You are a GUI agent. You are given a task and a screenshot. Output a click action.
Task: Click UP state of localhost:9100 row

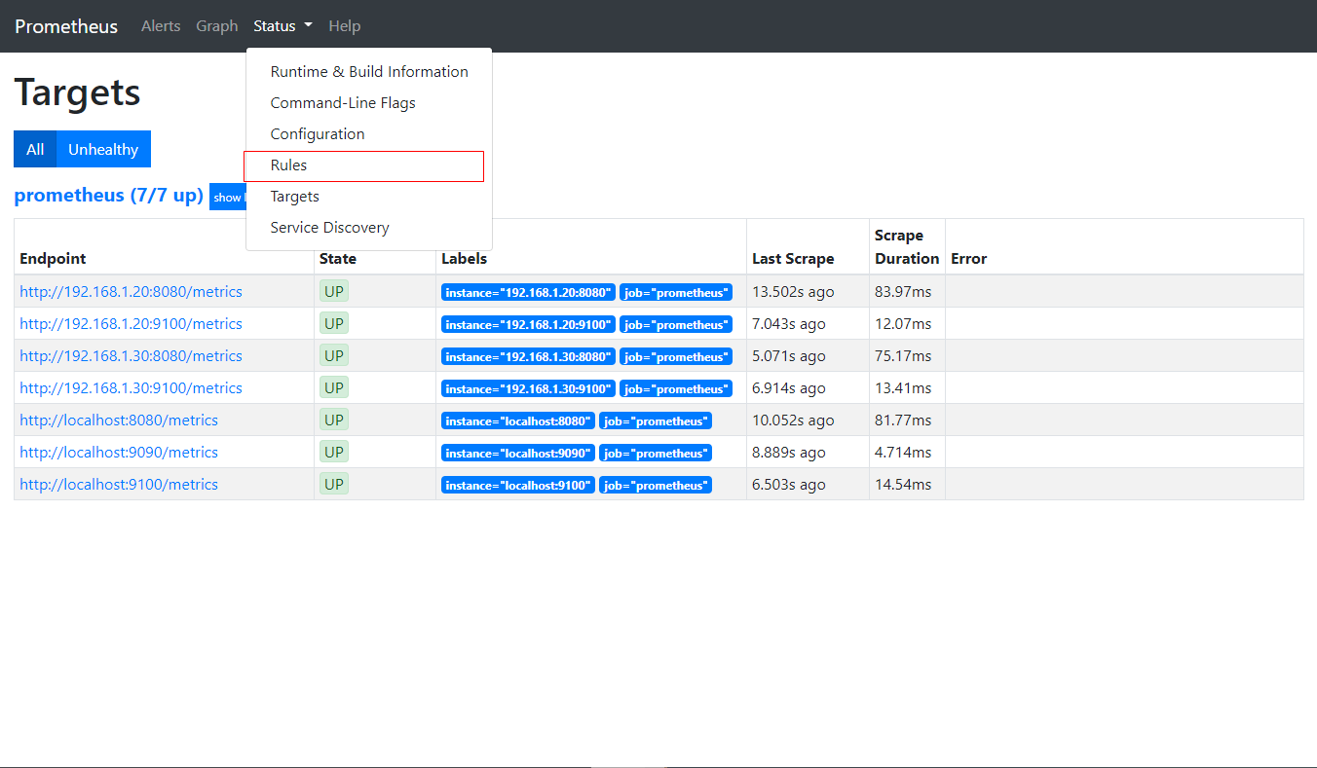(334, 484)
